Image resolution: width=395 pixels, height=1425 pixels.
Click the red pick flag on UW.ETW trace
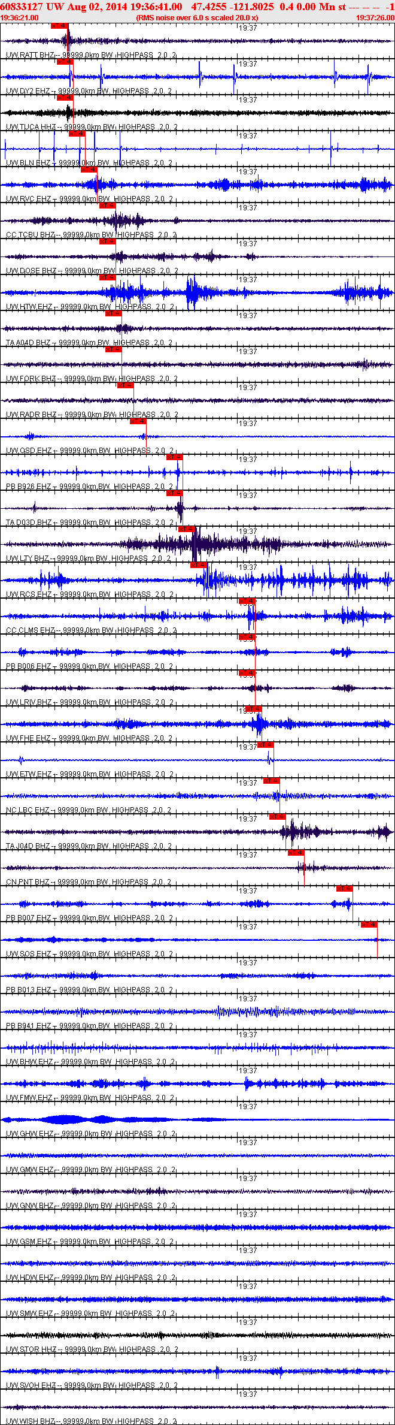[265, 745]
